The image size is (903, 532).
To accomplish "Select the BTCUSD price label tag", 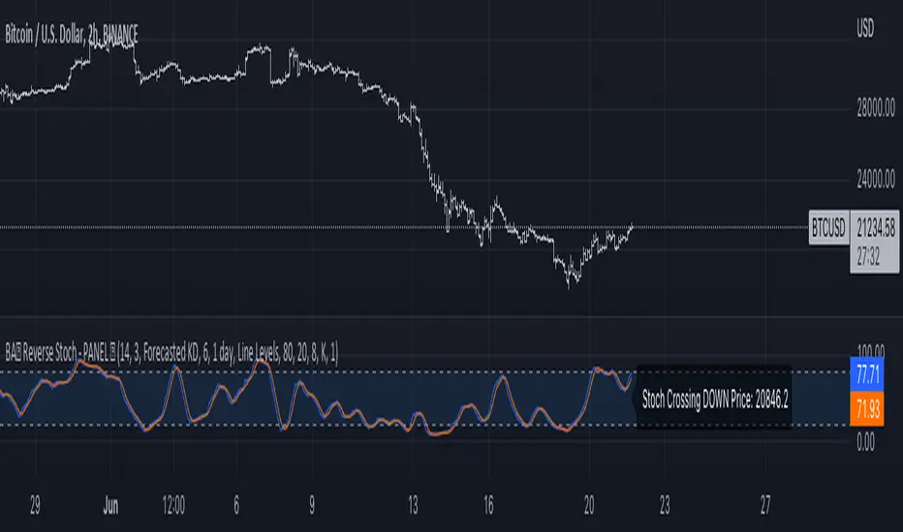I will (x=828, y=228).
